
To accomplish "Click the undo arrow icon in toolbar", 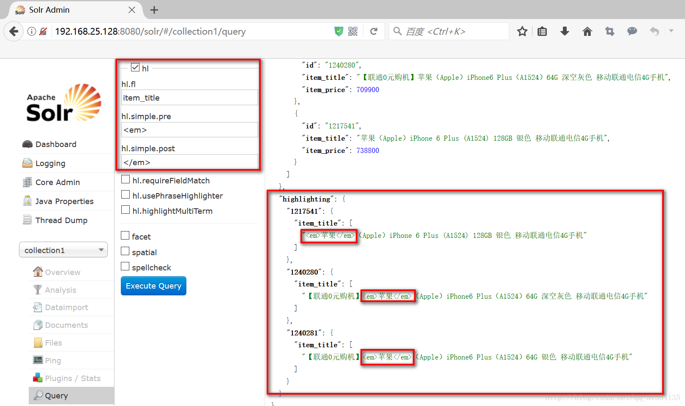I will (655, 31).
